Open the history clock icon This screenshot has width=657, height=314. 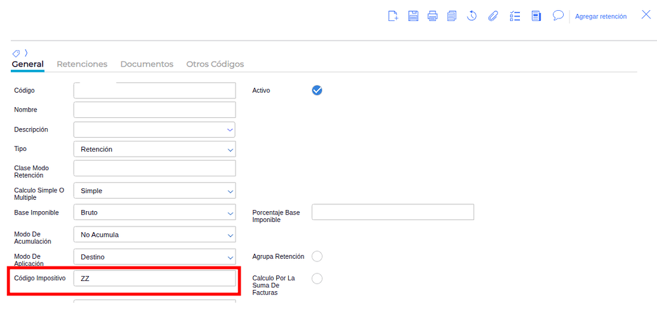(472, 16)
